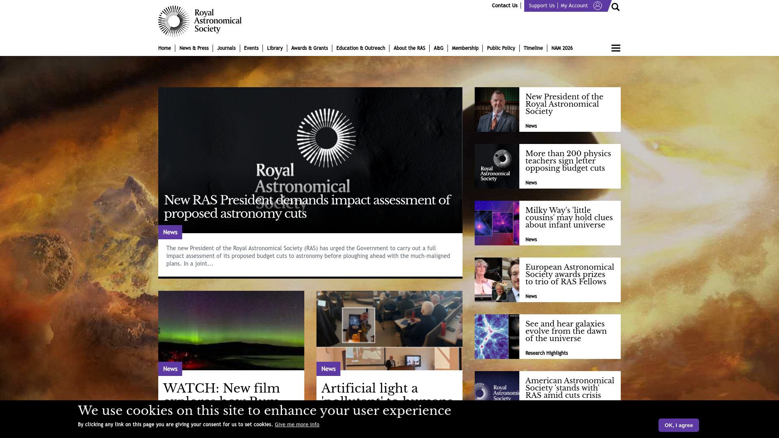Click News tag on main featured article
Screen dimensions: 779x438
[x=170, y=232]
